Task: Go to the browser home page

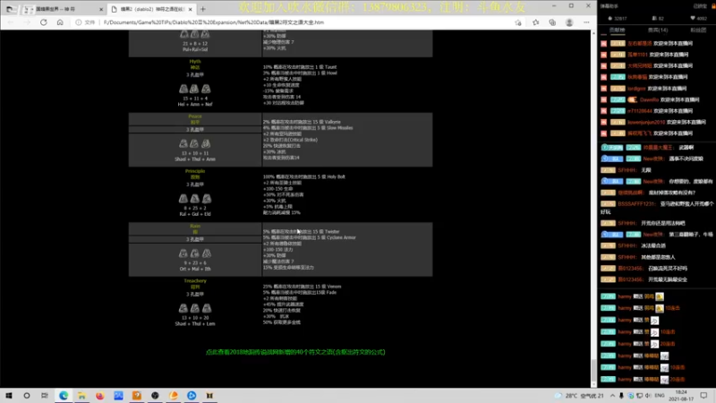Action: coord(60,21)
